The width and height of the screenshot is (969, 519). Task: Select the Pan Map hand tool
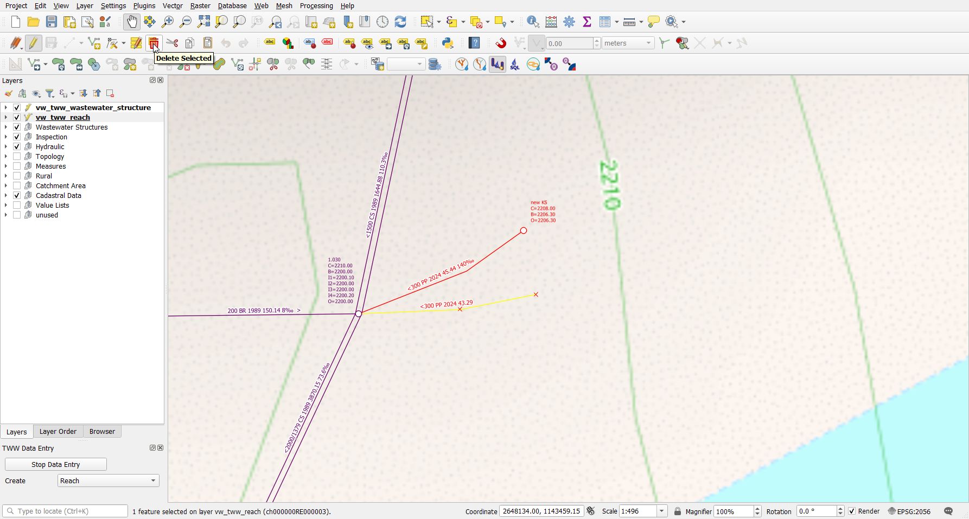point(131,22)
